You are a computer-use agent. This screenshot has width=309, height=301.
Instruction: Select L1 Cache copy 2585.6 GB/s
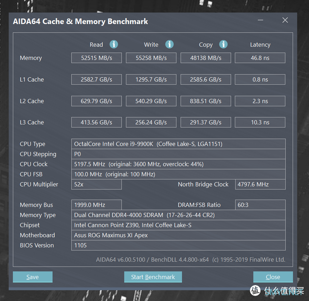pos(206,79)
